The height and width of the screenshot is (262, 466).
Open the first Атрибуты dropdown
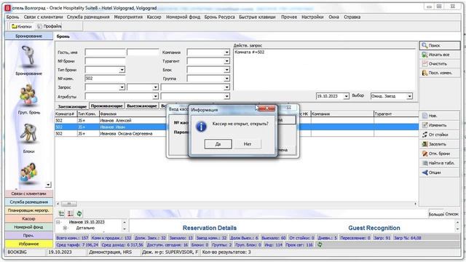click(x=155, y=96)
